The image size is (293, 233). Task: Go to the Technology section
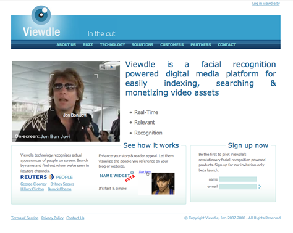pyautogui.click(x=113, y=45)
